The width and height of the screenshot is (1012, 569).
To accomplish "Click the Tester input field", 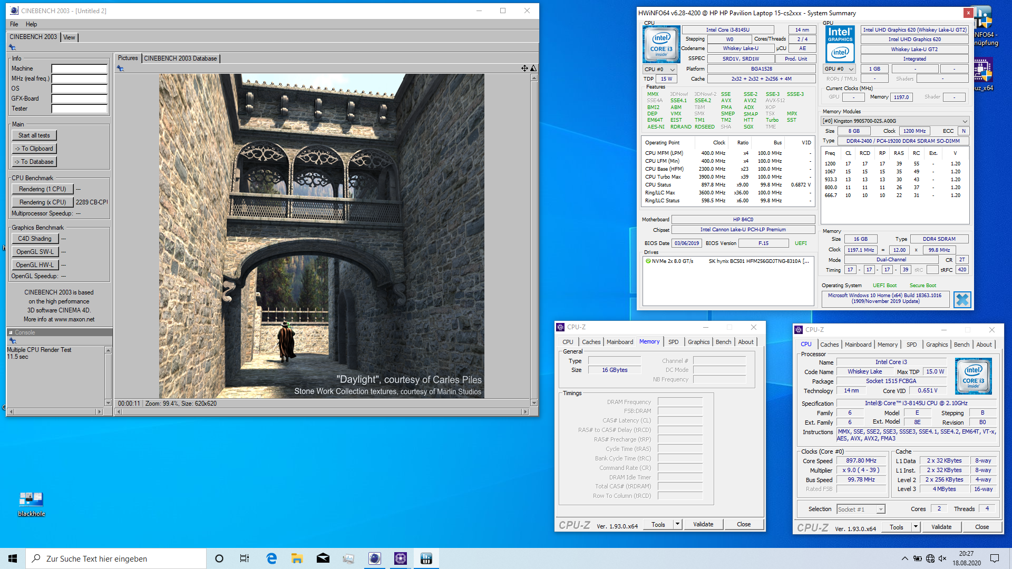I will click(79, 109).
